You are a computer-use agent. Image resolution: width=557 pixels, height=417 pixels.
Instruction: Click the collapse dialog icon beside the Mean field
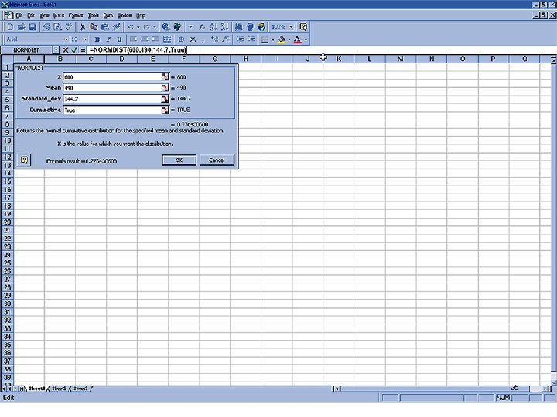(165, 87)
